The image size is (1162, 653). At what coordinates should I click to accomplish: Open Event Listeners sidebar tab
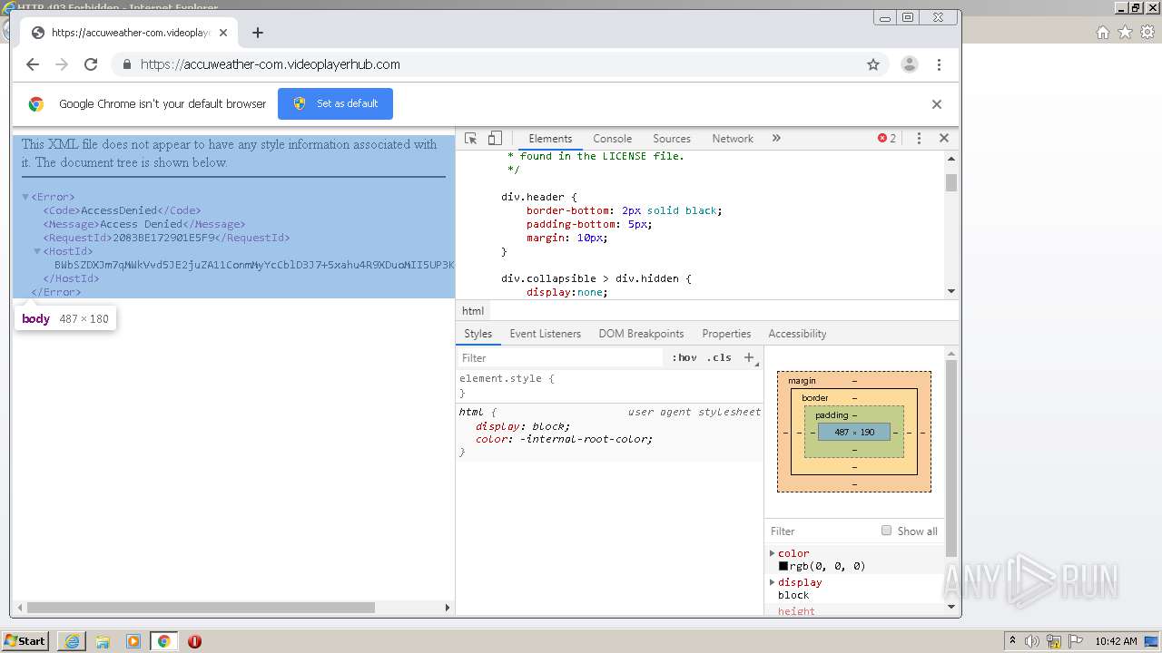coord(546,334)
